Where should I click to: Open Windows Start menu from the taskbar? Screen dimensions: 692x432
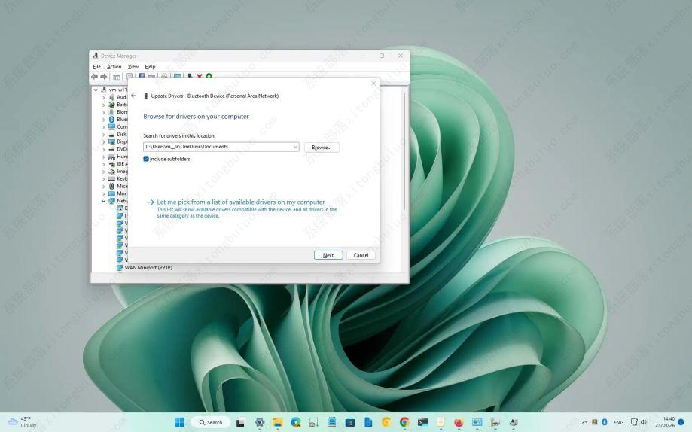click(x=179, y=422)
